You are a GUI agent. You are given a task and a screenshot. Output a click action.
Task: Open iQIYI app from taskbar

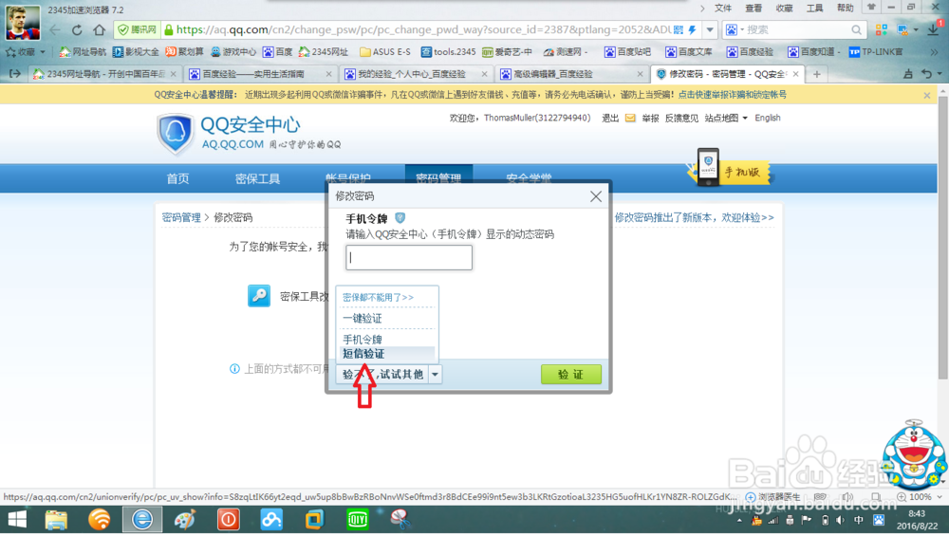point(357,520)
